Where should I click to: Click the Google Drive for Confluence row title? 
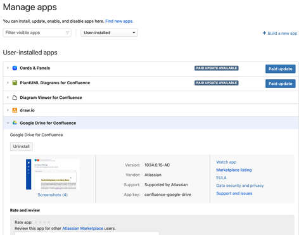pyautogui.click(x=48, y=123)
